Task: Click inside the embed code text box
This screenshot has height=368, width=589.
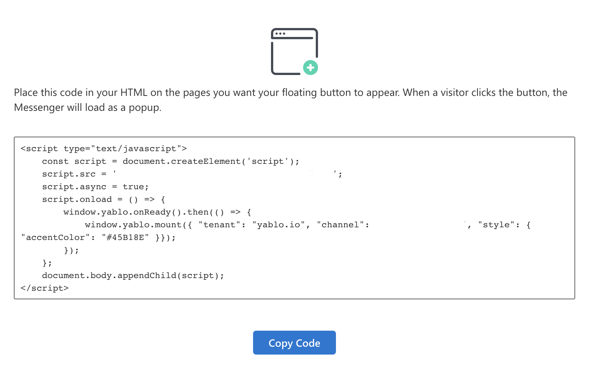Action: [294, 218]
